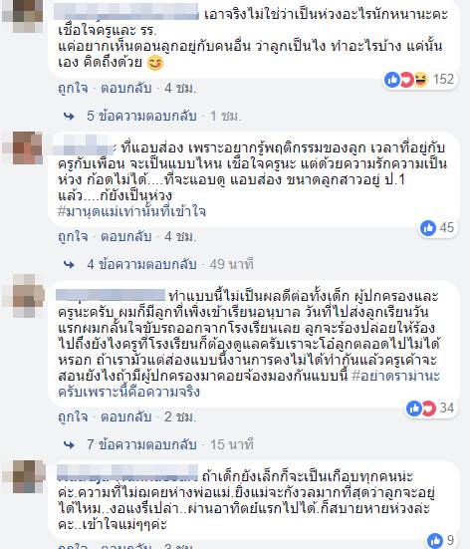Expand the 7 ข้อความตอบกลับ thread
Image resolution: width=470 pixels, height=549 pixels.
point(141,444)
